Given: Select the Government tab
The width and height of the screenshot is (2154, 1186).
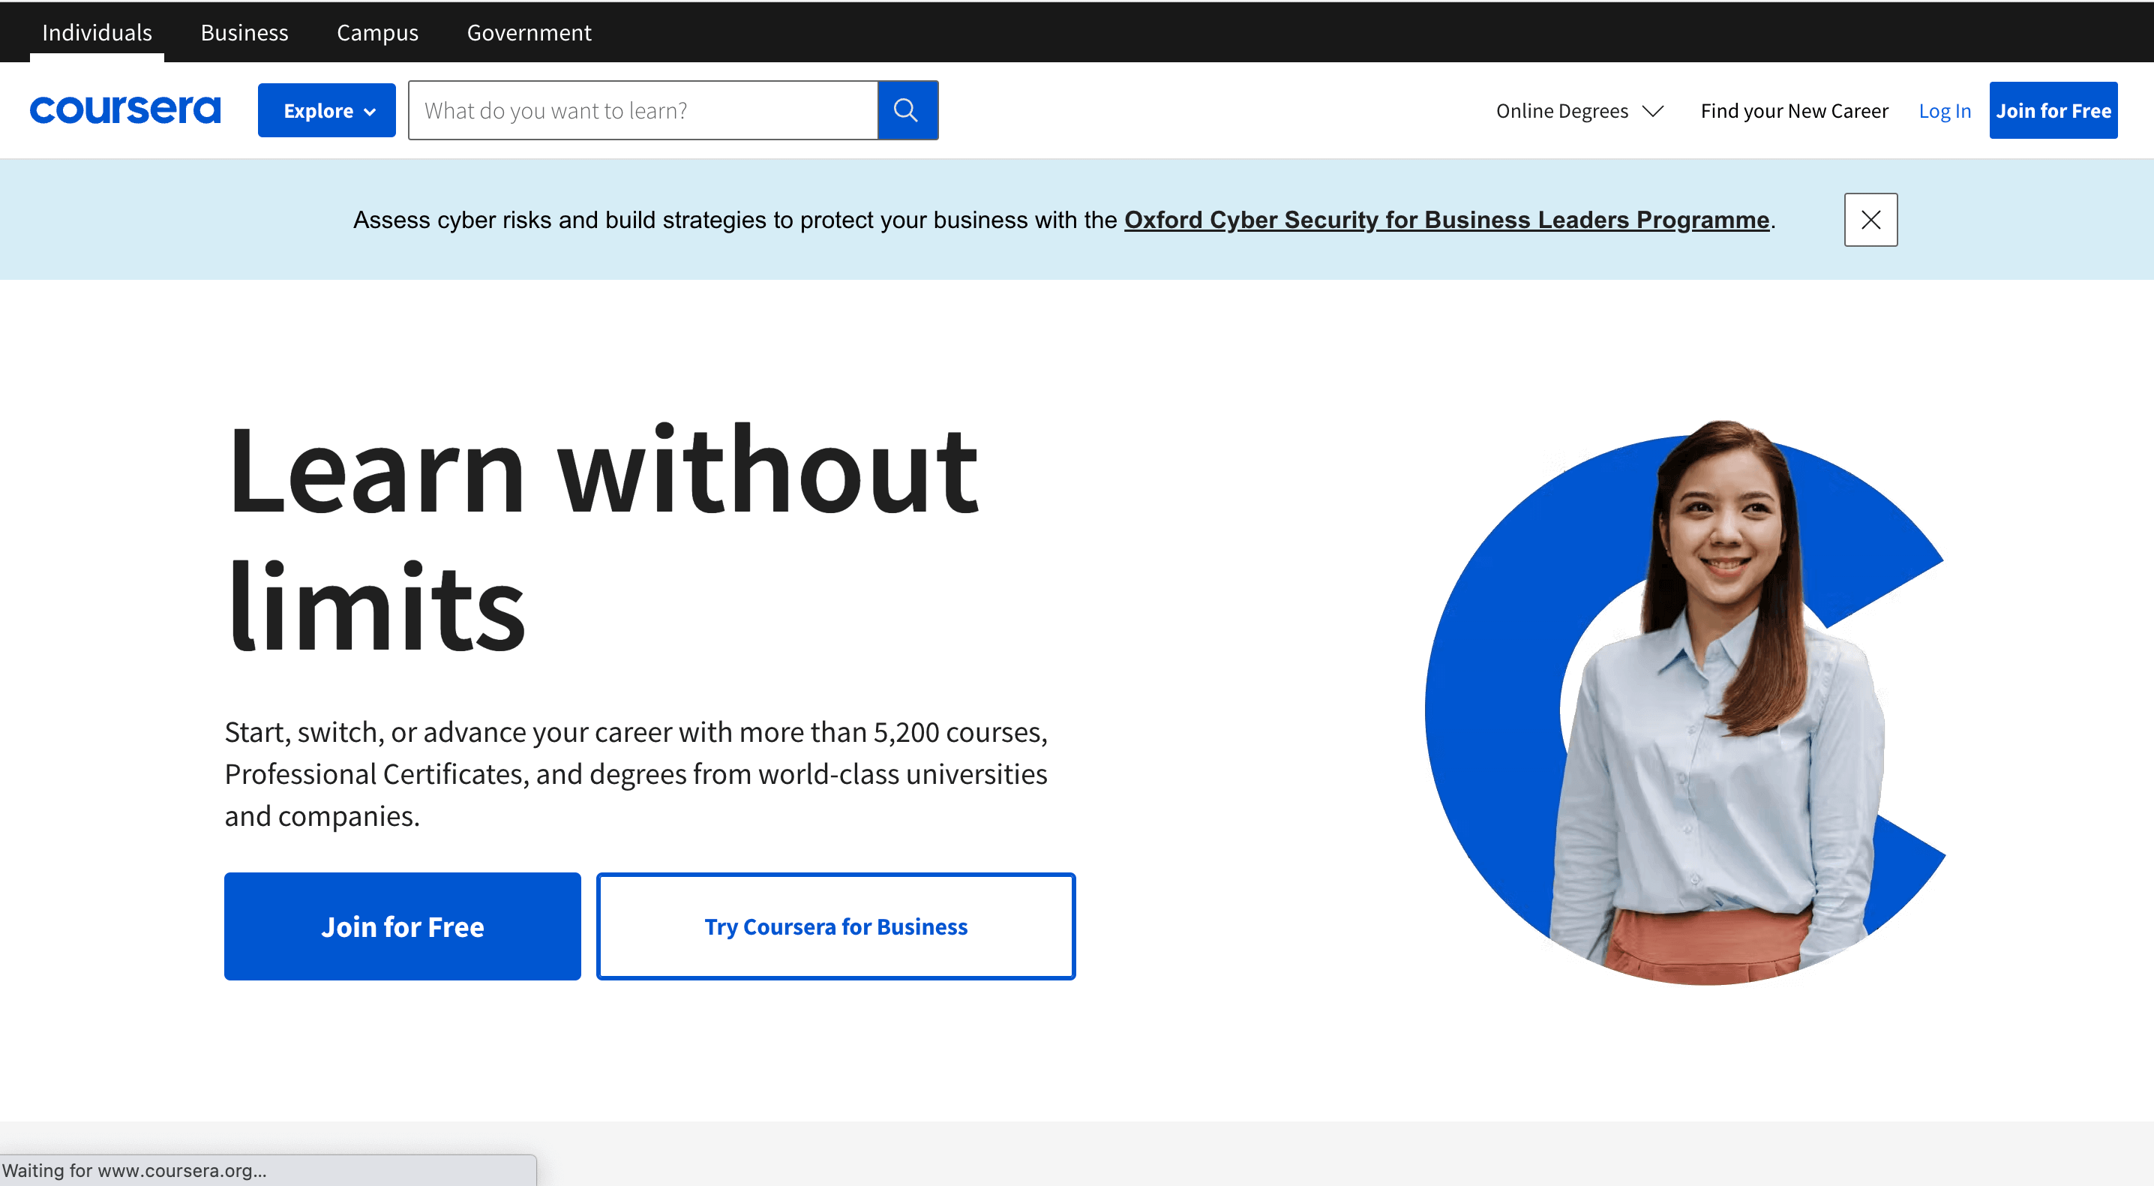Looking at the screenshot, I should tap(529, 32).
